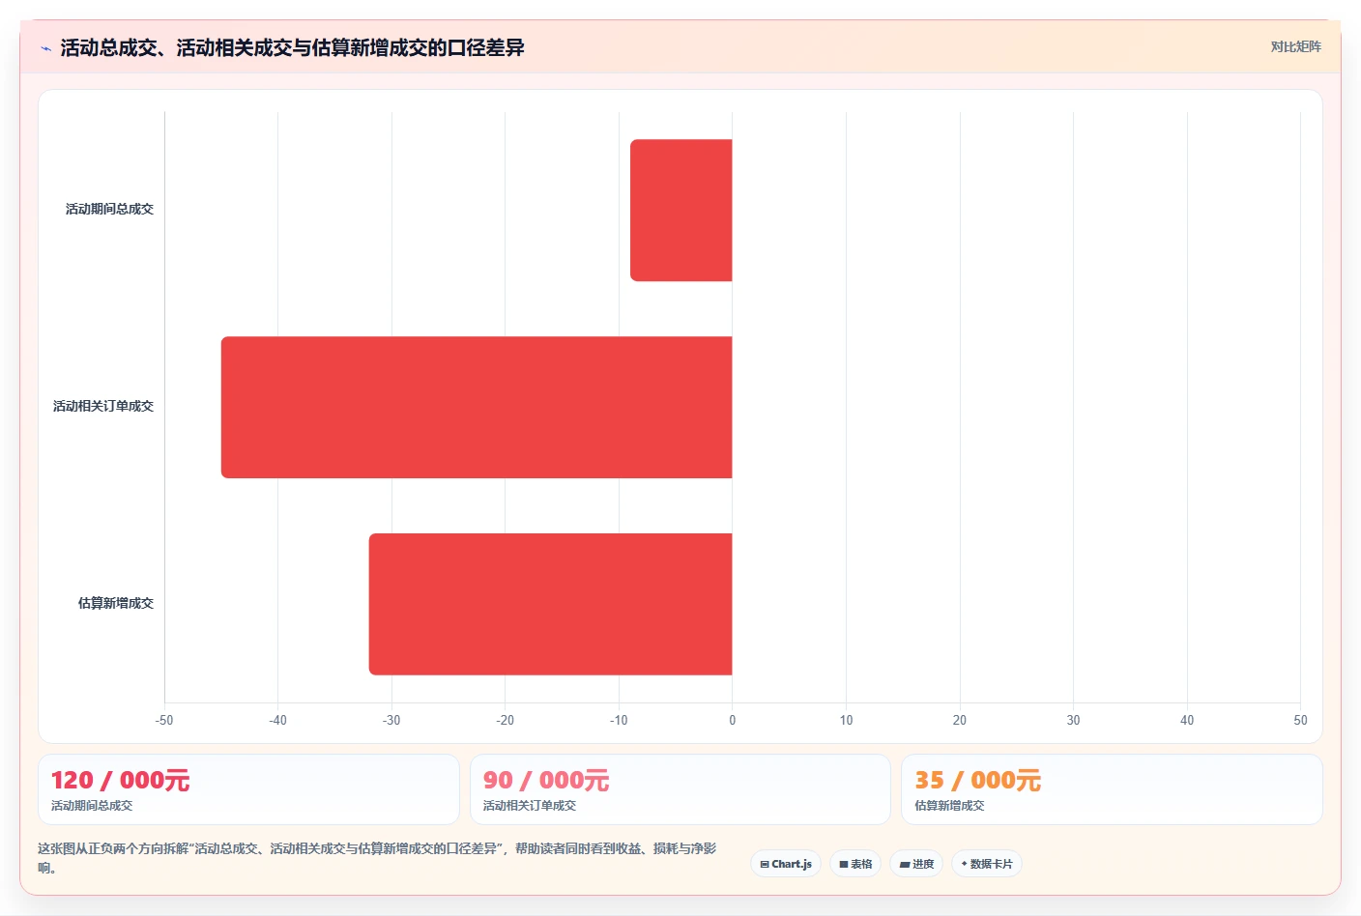Click the 数据卡片 tag pill
The width and height of the screenshot is (1361, 916).
(x=987, y=864)
